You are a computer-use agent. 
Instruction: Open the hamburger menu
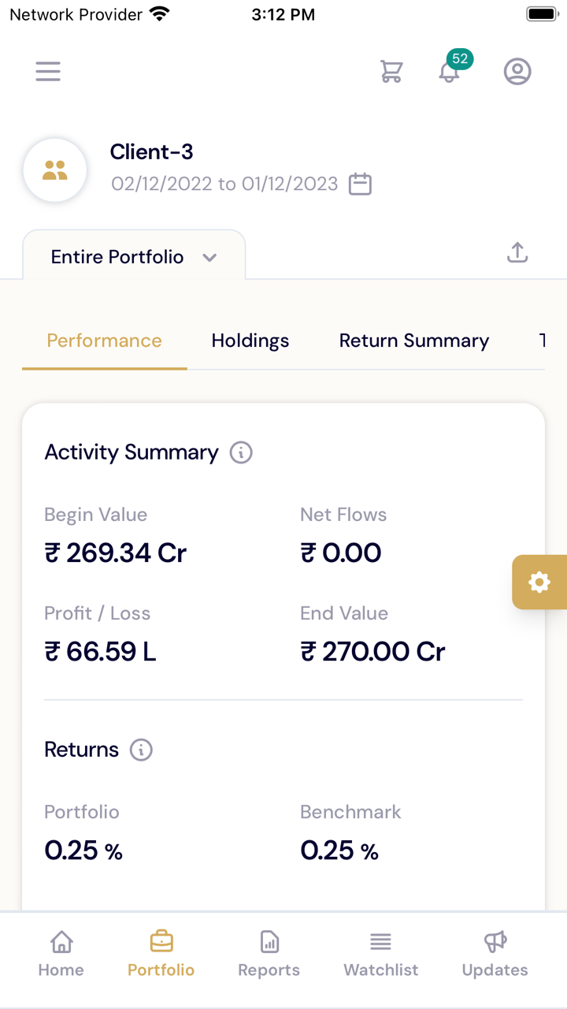[x=48, y=72]
